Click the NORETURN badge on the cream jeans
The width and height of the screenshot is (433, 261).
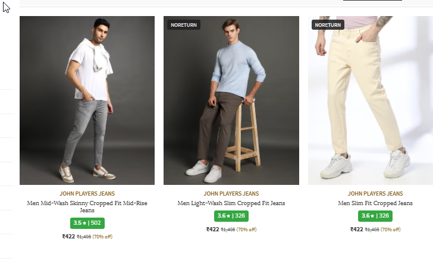coord(328,25)
